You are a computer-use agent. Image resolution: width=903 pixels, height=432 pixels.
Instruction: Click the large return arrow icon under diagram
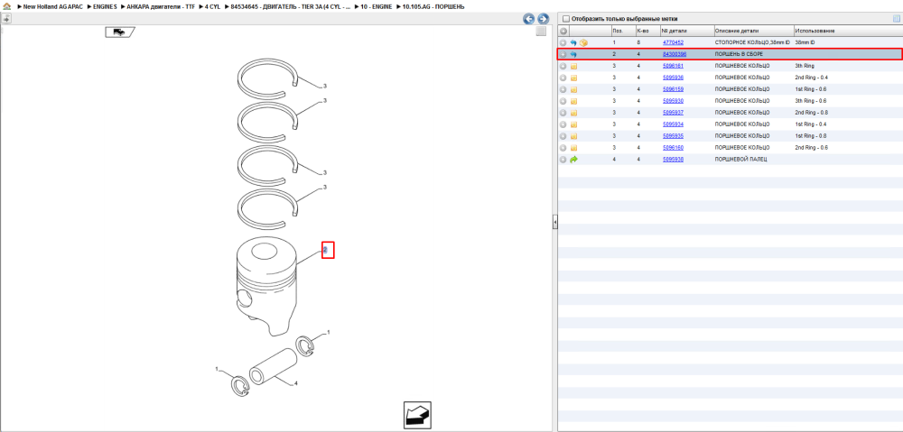pos(417,415)
